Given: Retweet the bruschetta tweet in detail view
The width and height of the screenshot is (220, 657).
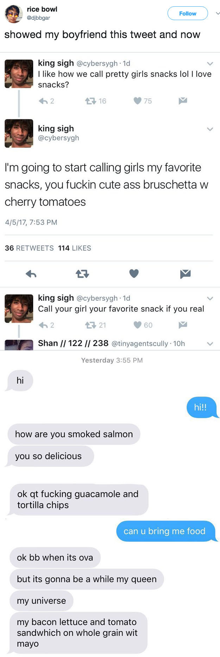Looking at the screenshot, I should pyautogui.click(x=82, y=274).
